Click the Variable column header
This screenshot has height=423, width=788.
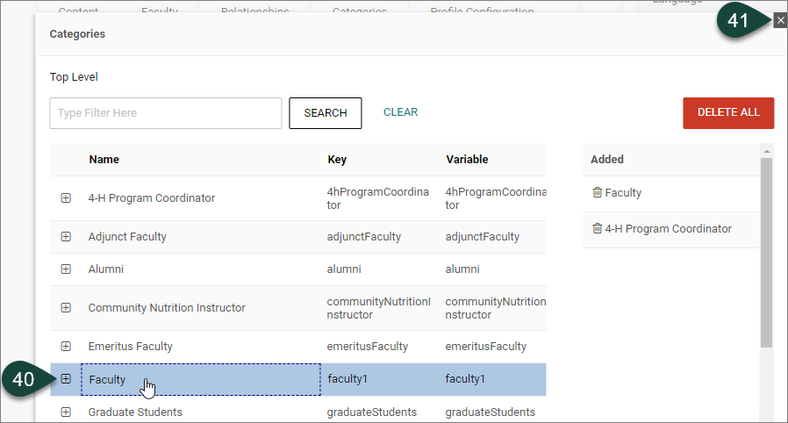click(x=467, y=160)
